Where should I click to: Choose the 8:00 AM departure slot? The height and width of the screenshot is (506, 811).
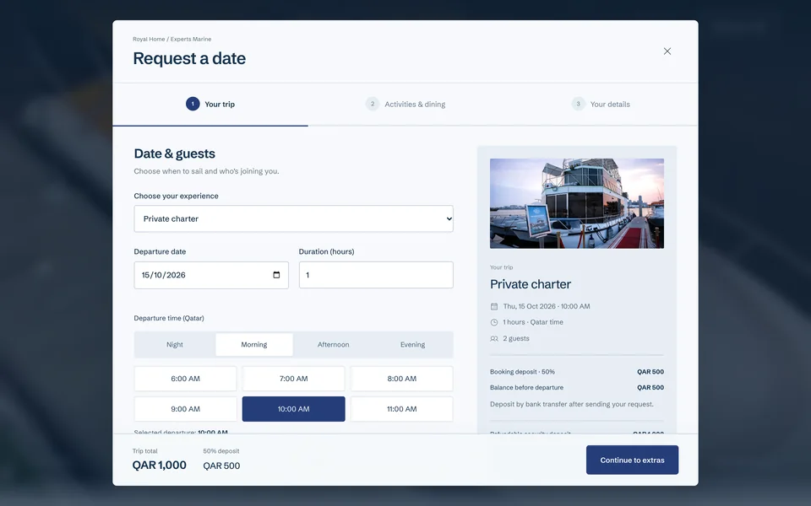[x=402, y=379]
